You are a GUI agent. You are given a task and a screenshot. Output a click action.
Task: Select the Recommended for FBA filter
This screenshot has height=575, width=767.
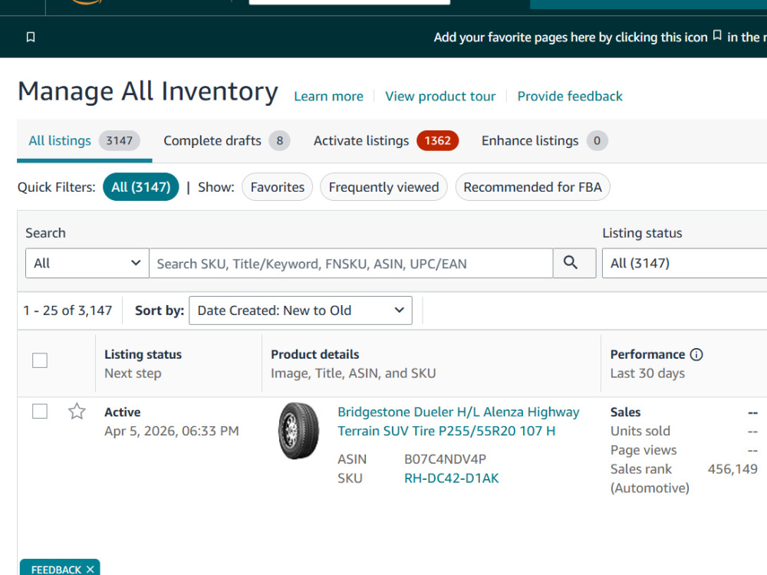point(533,187)
